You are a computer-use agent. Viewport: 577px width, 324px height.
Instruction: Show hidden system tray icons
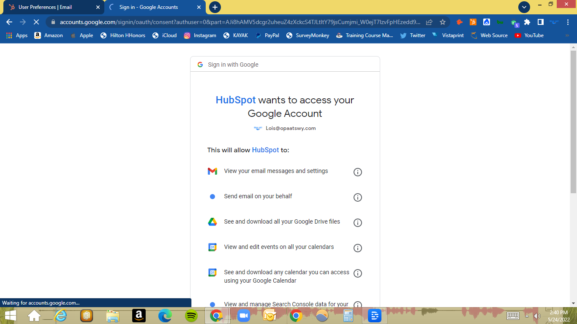(527, 316)
